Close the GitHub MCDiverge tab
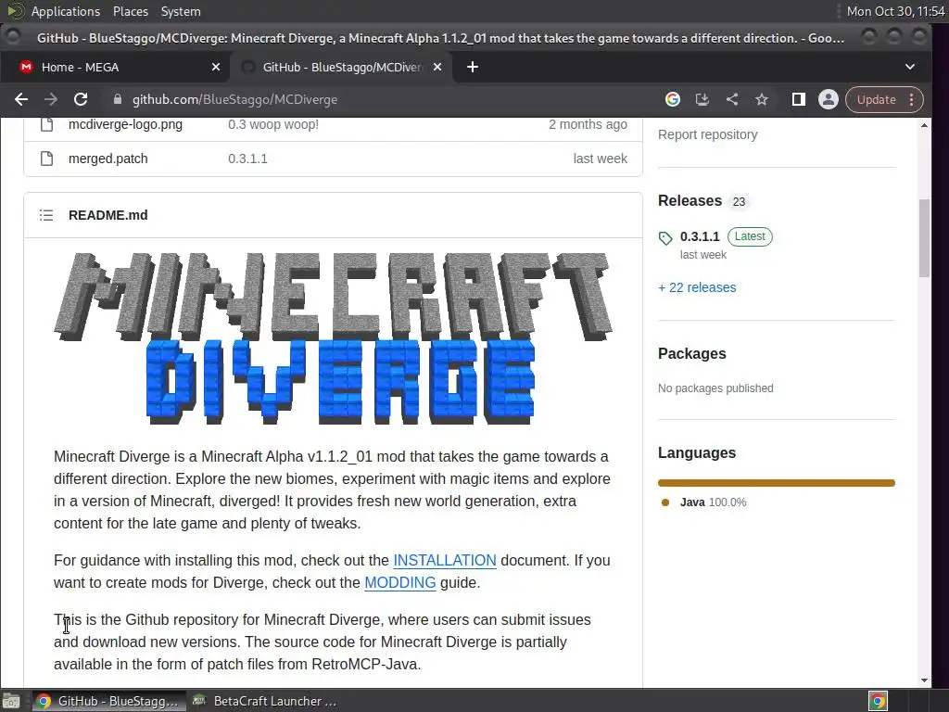Screen dimensions: 949x712 (x=437, y=67)
